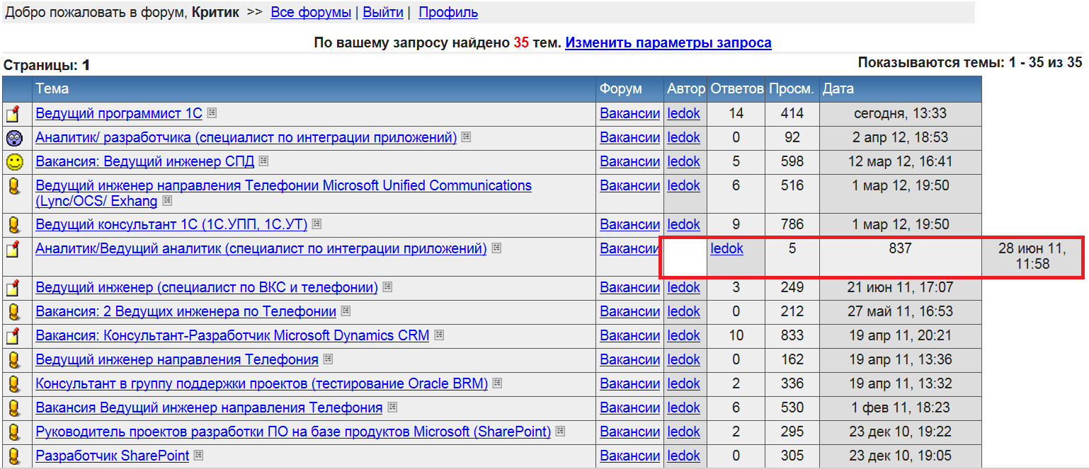The height and width of the screenshot is (469, 1089).
Task: Open topic Аналитик/Ведущий аналитик (специалист по интеграции приложений)
Action: (x=261, y=248)
